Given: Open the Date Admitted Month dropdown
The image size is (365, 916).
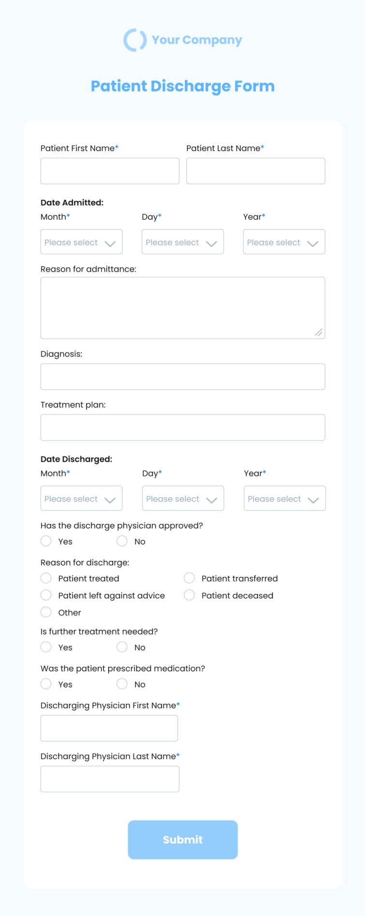Looking at the screenshot, I should click(82, 242).
